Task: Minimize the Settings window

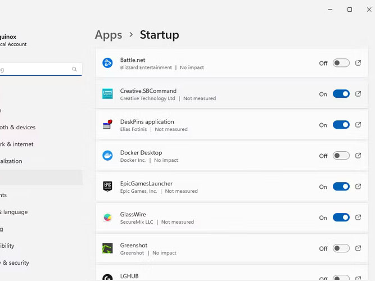Action: point(330,10)
